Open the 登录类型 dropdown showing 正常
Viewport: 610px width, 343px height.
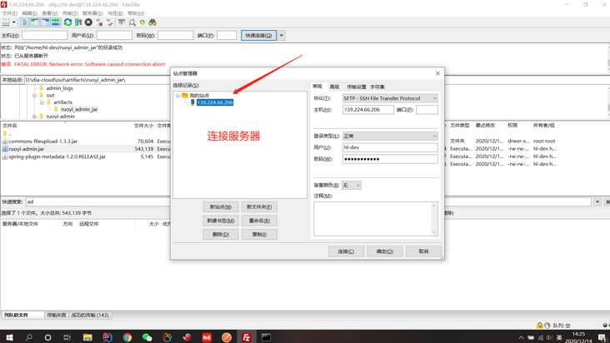click(390, 136)
